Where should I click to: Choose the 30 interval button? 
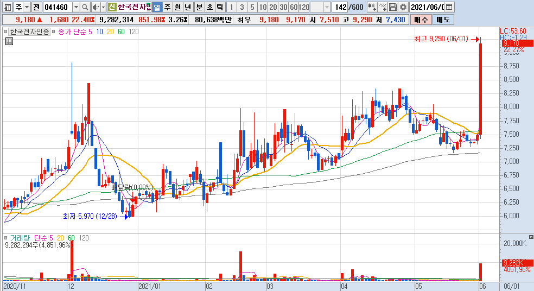click(283, 7)
